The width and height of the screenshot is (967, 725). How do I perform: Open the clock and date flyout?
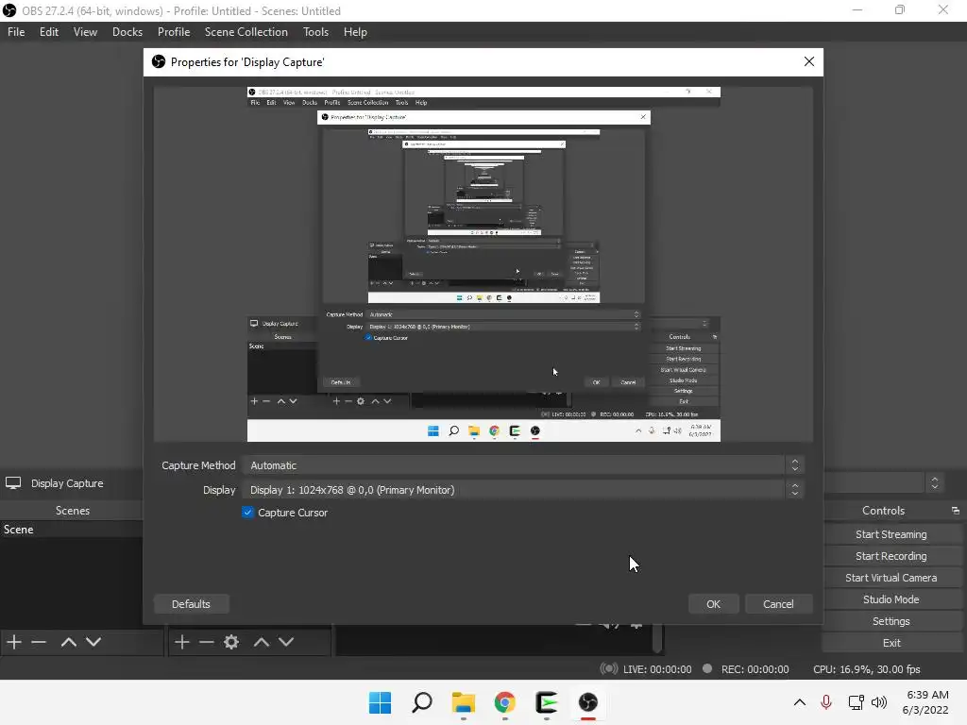pos(925,702)
